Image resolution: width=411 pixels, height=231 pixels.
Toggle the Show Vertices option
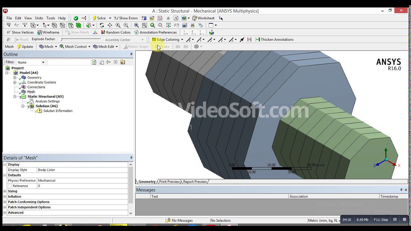click(x=20, y=32)
